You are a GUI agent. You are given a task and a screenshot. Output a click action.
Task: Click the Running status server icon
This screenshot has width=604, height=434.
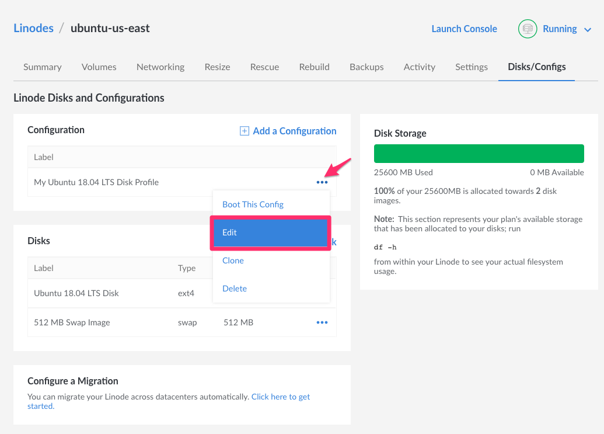coord(527,29)
